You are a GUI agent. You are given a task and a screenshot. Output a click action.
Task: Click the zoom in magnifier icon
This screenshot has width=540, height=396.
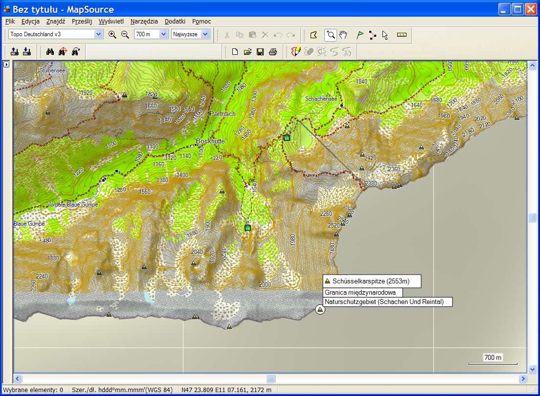(x=112, y=35)
